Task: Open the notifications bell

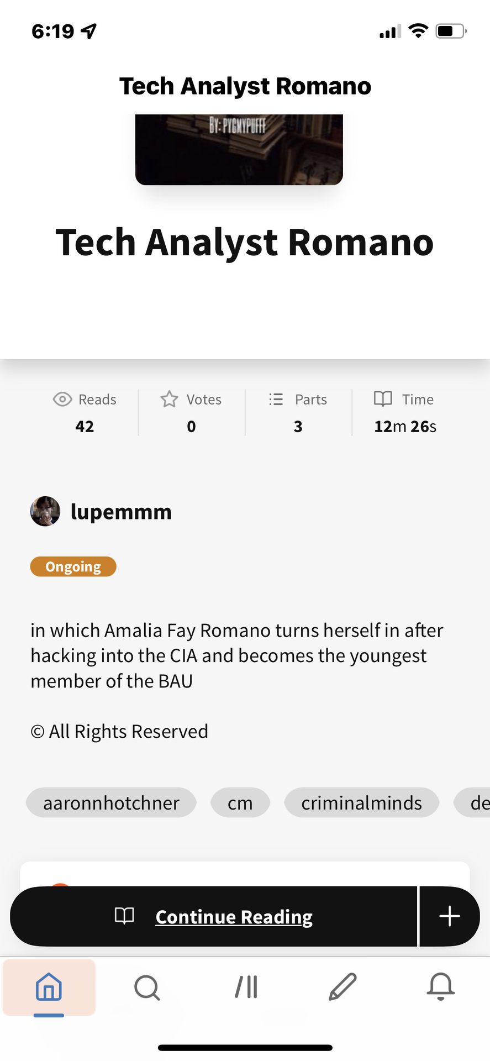Action: click(440, 987)
